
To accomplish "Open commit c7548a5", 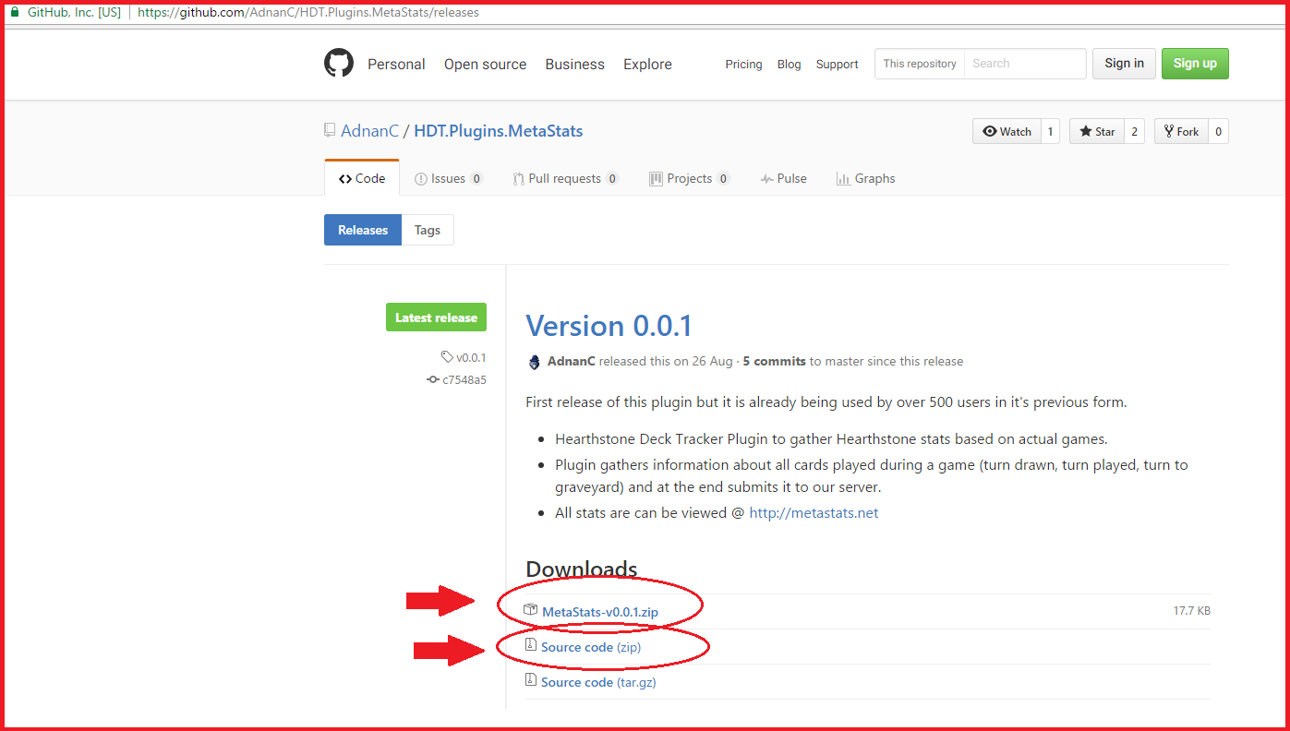I will [464, 379].
